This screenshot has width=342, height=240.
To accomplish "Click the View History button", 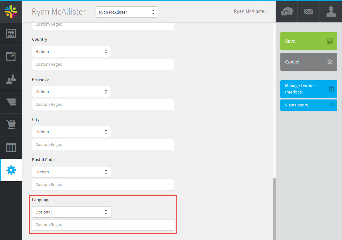I will point(308,105).
